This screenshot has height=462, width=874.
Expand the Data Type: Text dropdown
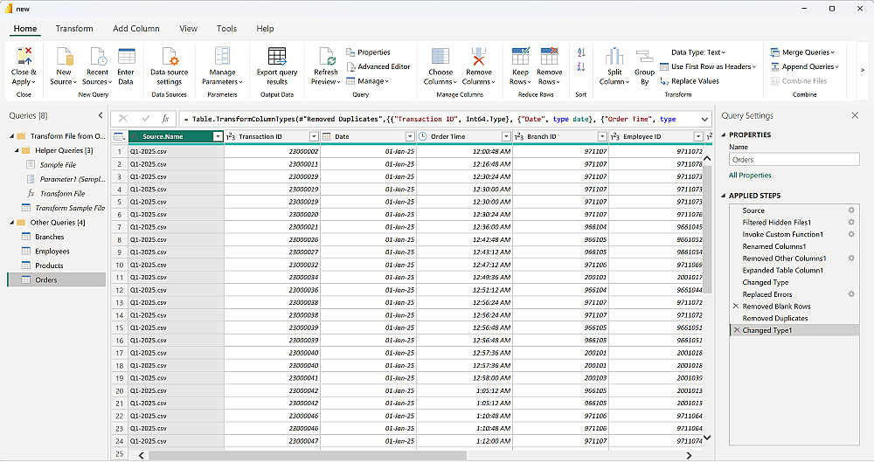697,52
